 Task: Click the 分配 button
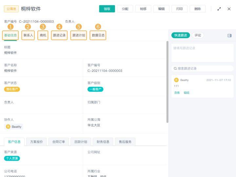coord(125,9)
